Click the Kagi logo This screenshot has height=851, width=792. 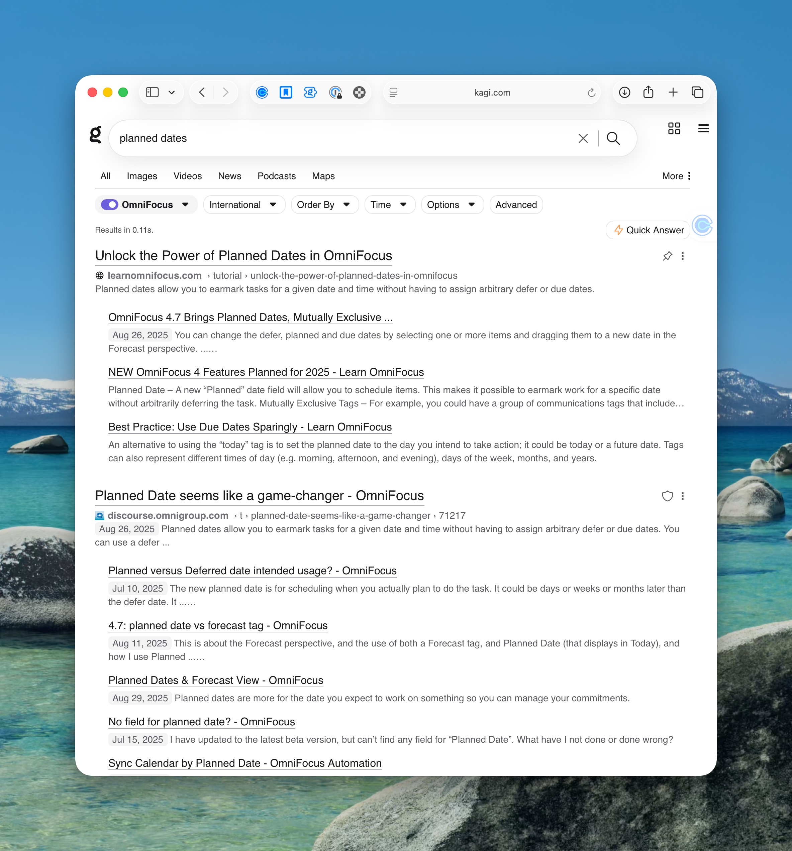click(96, 135)
